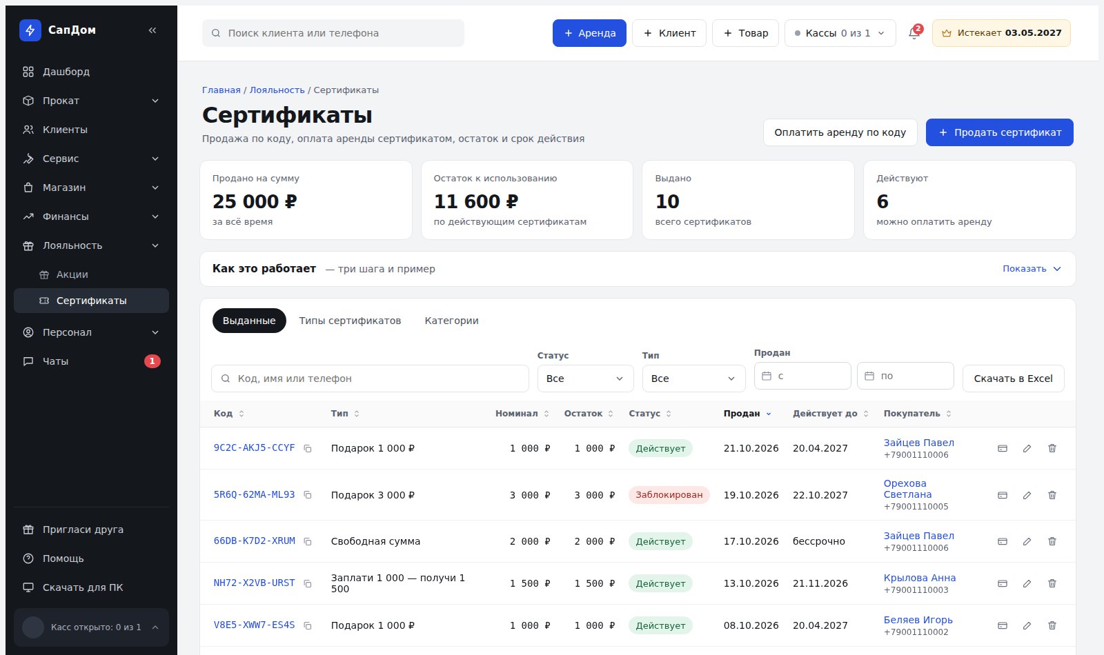Image resolution: width=1104 pixels, height=655 pixels.
Task: Copy code 66DB-K7D2-XRUM icon
Action: coord(308,542)
